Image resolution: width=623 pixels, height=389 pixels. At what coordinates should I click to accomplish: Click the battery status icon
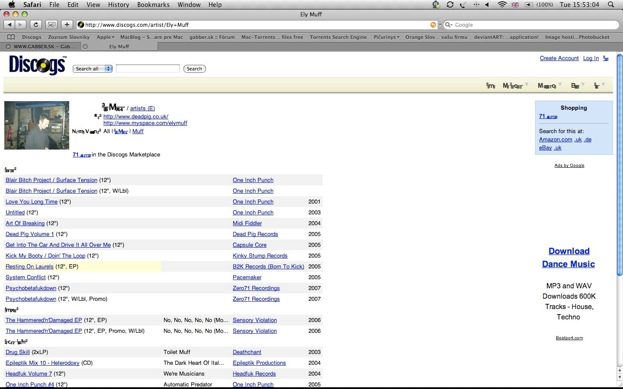coord(529,5)
